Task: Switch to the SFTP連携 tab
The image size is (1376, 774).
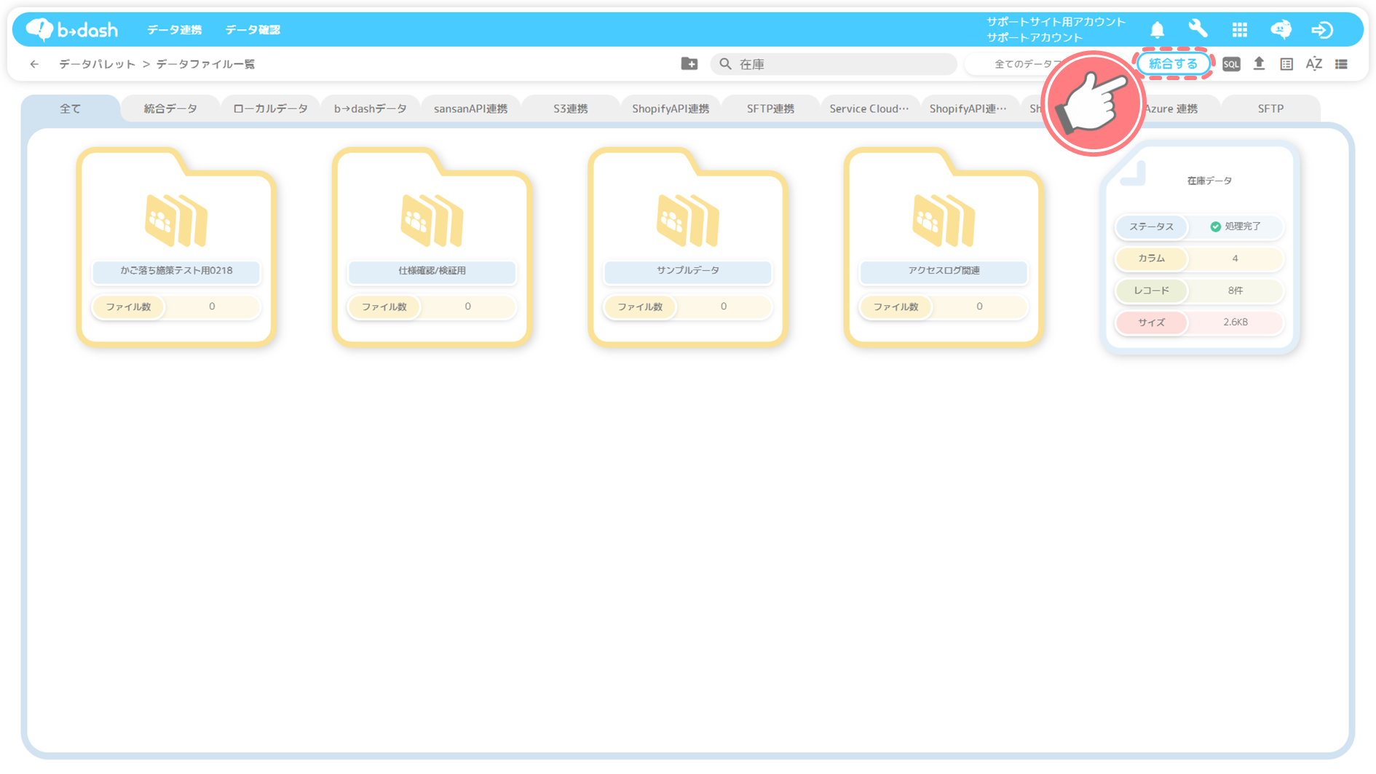Action: point(770,108)
